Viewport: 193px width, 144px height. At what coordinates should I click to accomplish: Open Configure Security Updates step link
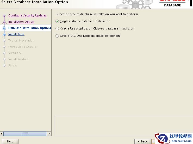[27, 15]
